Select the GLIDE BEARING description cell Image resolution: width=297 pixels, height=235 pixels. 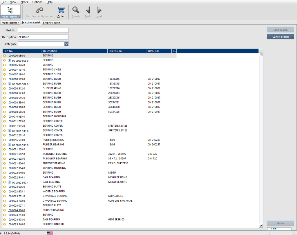(x=52, y=88)
